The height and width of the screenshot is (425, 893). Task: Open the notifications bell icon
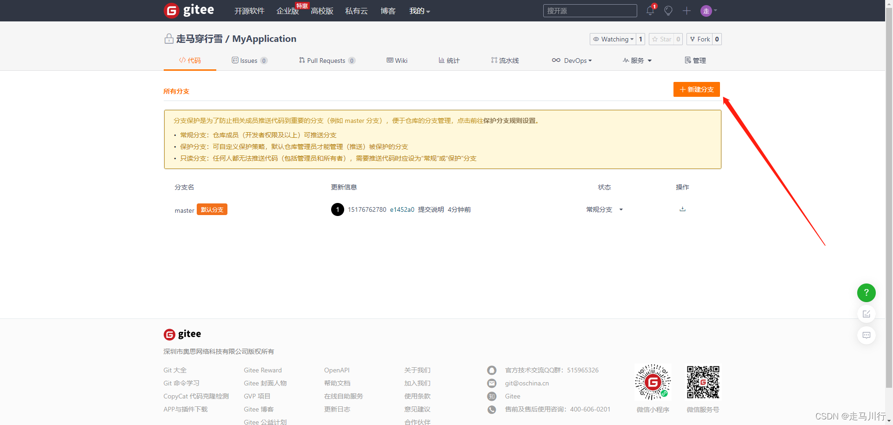650,11
